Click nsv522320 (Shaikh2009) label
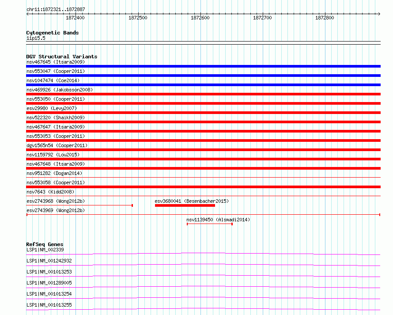 (x=56, y=118)
